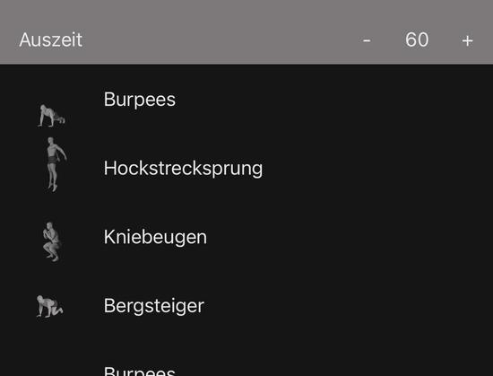The width and height of the screenshot is (493, 376).
Task: Decrease Auszeit with the minus button
Action: coord(367,40)
